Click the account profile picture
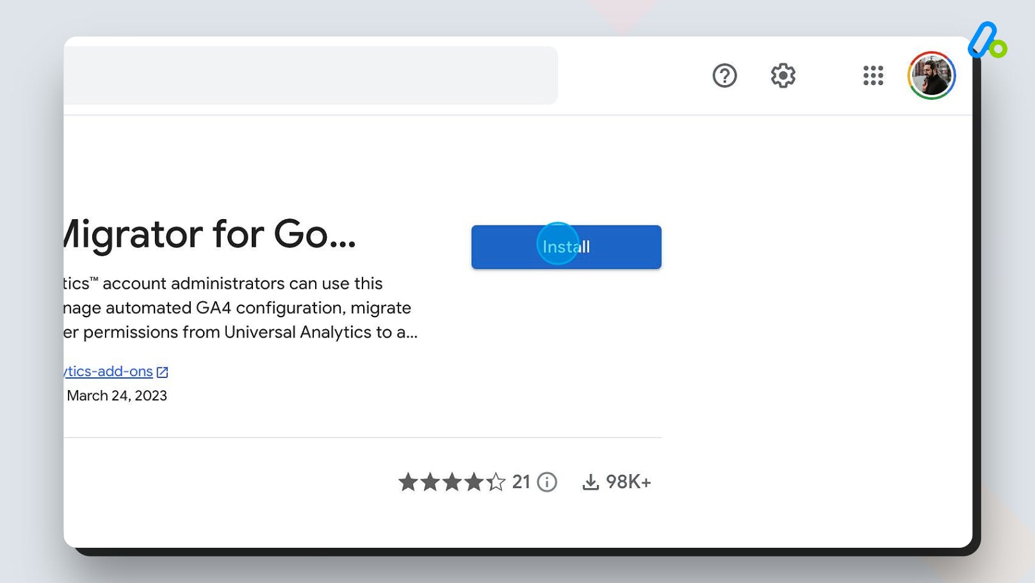The width and height of the screenshot is (1035, 583). 932,76
